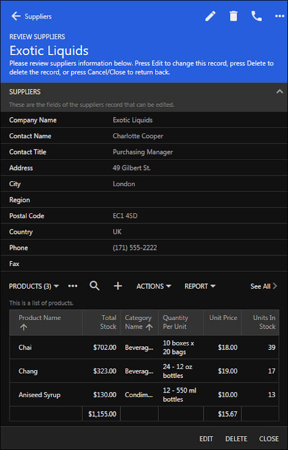This screenshot has width=288, height=450.
Task: Click the phone call icon
Action: click(x=256, y=16)
